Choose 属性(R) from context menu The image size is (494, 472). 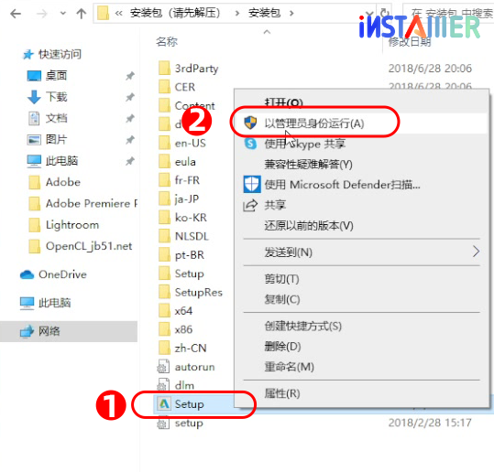(x=282, y=393)
